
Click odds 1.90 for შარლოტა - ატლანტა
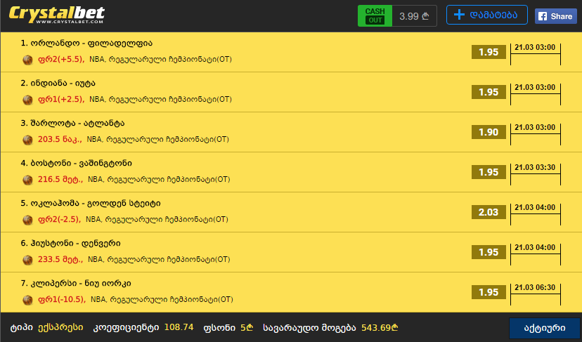[489, 133]
